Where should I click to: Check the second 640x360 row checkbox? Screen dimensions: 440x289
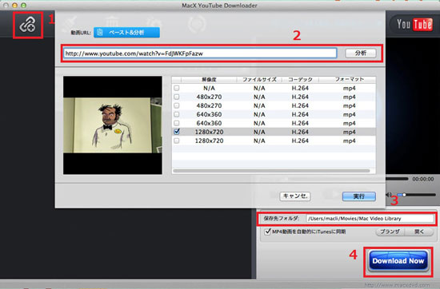tap(177, 123)
